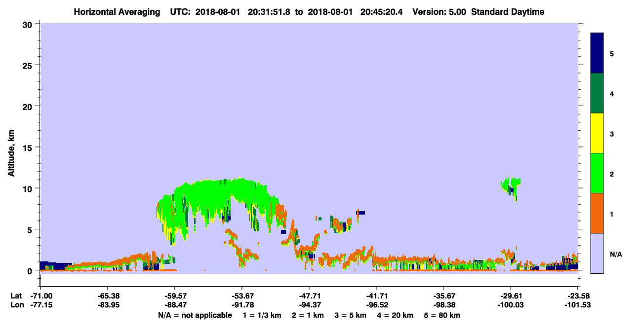
Task: Click the latitude value '-29.61'
Action: [x=511, y=296]
